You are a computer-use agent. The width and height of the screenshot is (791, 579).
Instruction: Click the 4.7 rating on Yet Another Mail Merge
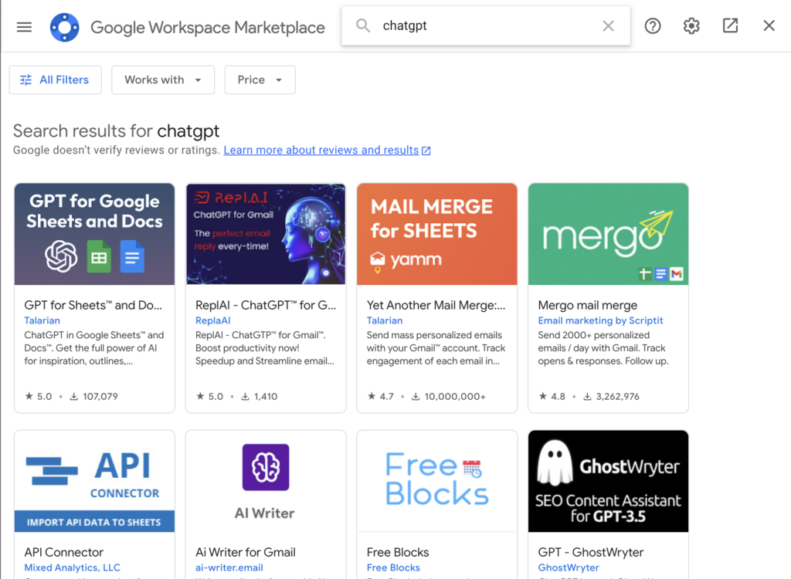tap(381, 397)
